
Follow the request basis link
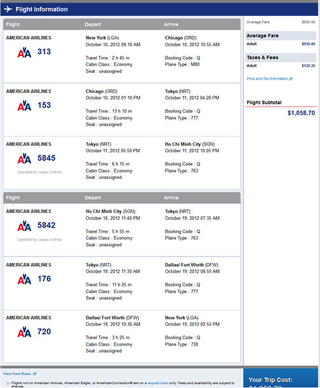click(x=158, y=383)
